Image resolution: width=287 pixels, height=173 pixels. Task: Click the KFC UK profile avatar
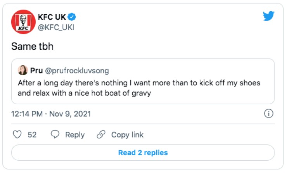coord(23,22)
